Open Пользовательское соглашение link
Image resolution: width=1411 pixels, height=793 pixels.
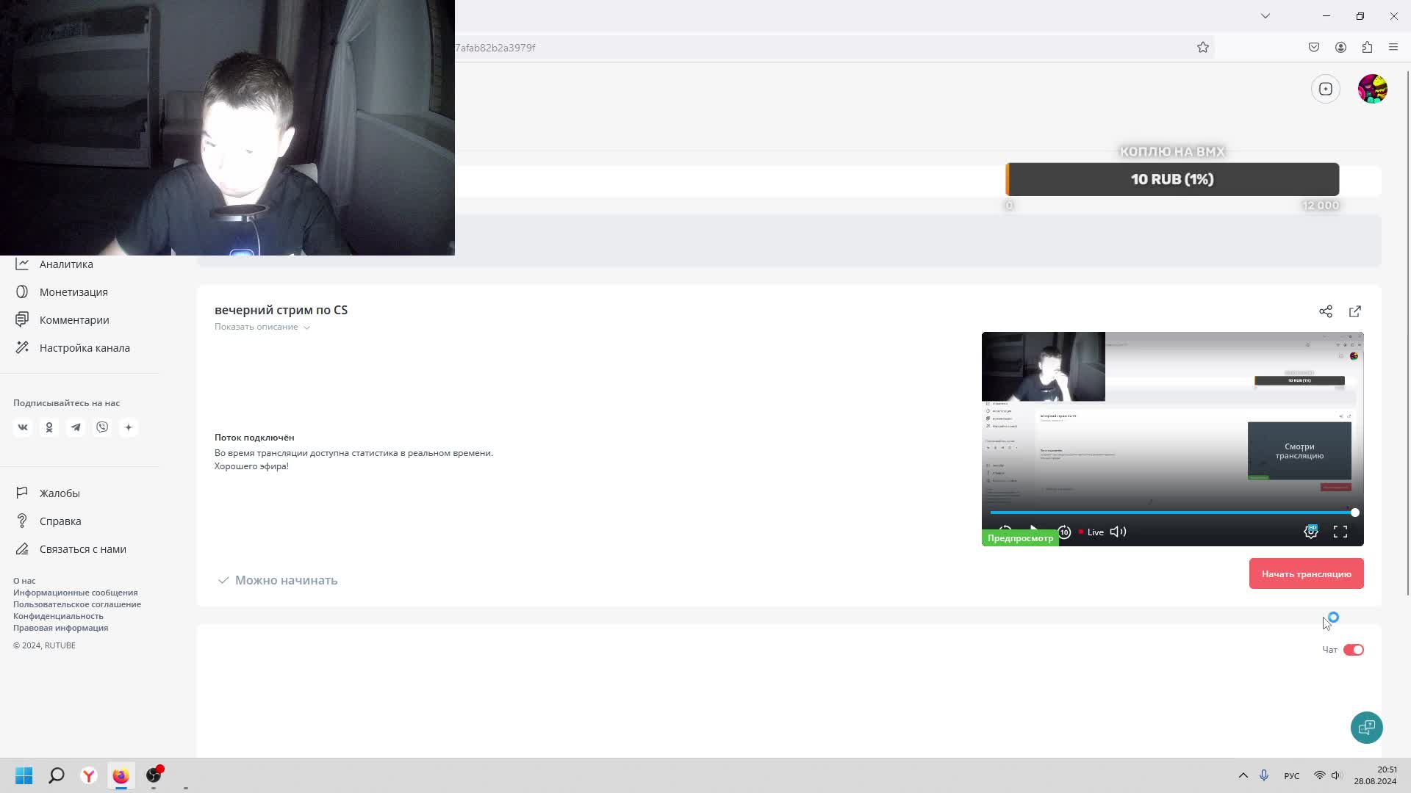point(77,604)
